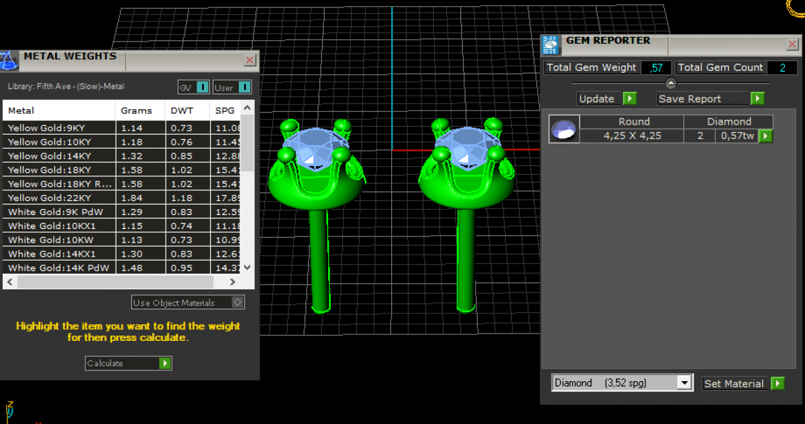The image size is (805, 424).
Task: Select the round diamond gem thumbnail
Action: pyautogui.click(x=563, y=129)
